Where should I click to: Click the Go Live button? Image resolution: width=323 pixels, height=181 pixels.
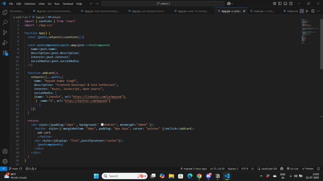(293, 169)
